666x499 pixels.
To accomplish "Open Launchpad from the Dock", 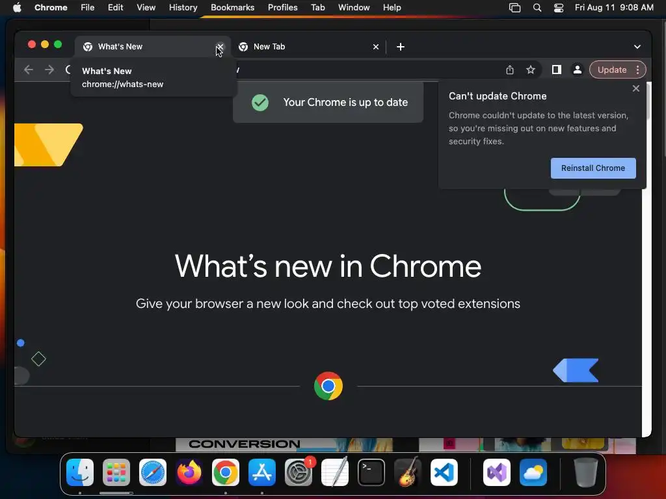I will 116,472.
